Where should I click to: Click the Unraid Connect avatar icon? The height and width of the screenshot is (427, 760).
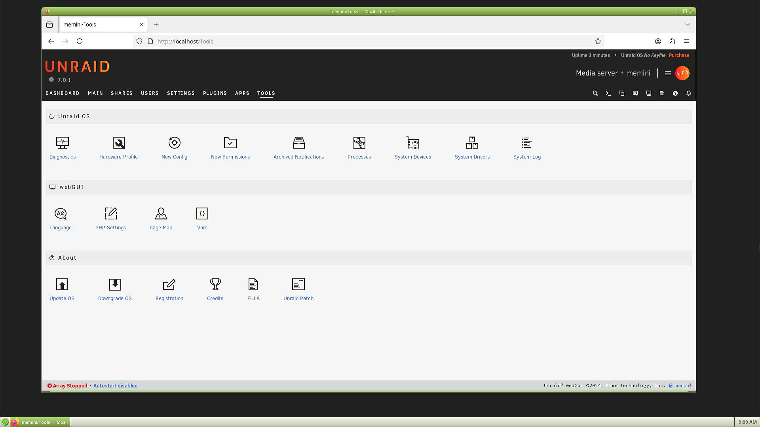point(682,73)
